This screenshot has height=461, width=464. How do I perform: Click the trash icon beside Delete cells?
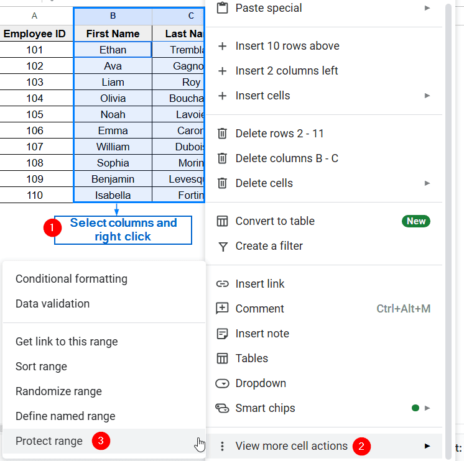[222, 183]
